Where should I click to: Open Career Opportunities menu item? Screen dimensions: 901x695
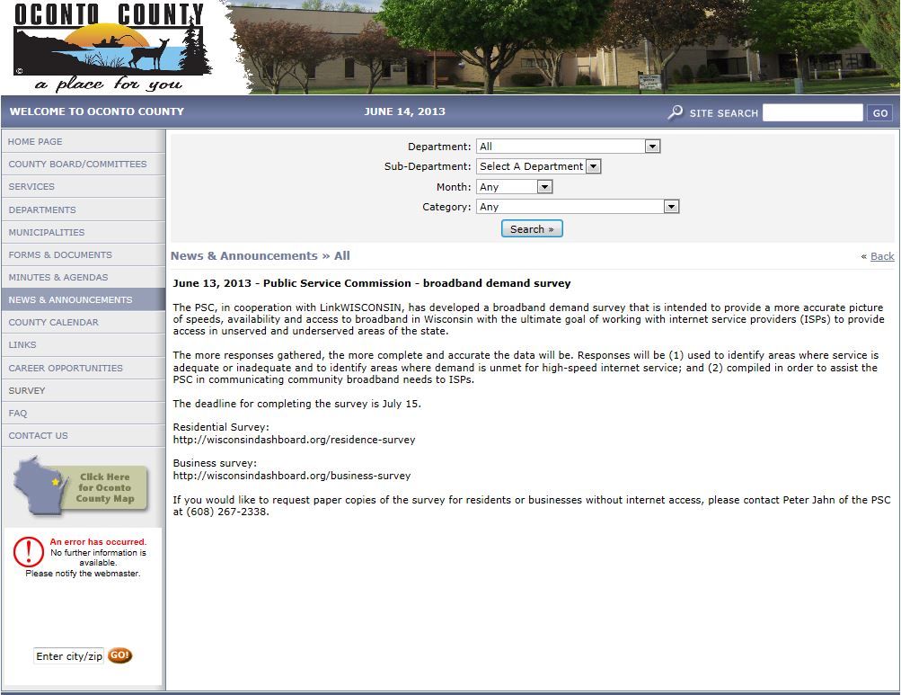tap(84, 368)
